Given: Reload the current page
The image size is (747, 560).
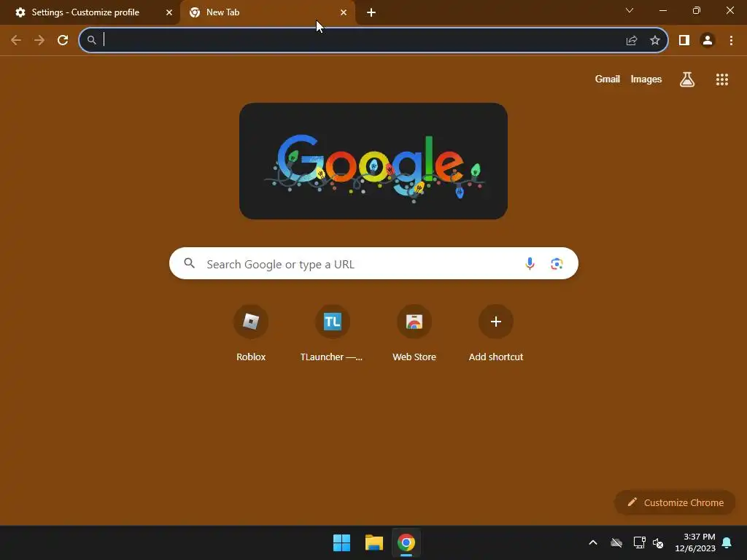Looking at the screenshot, I should pos(63,40).
